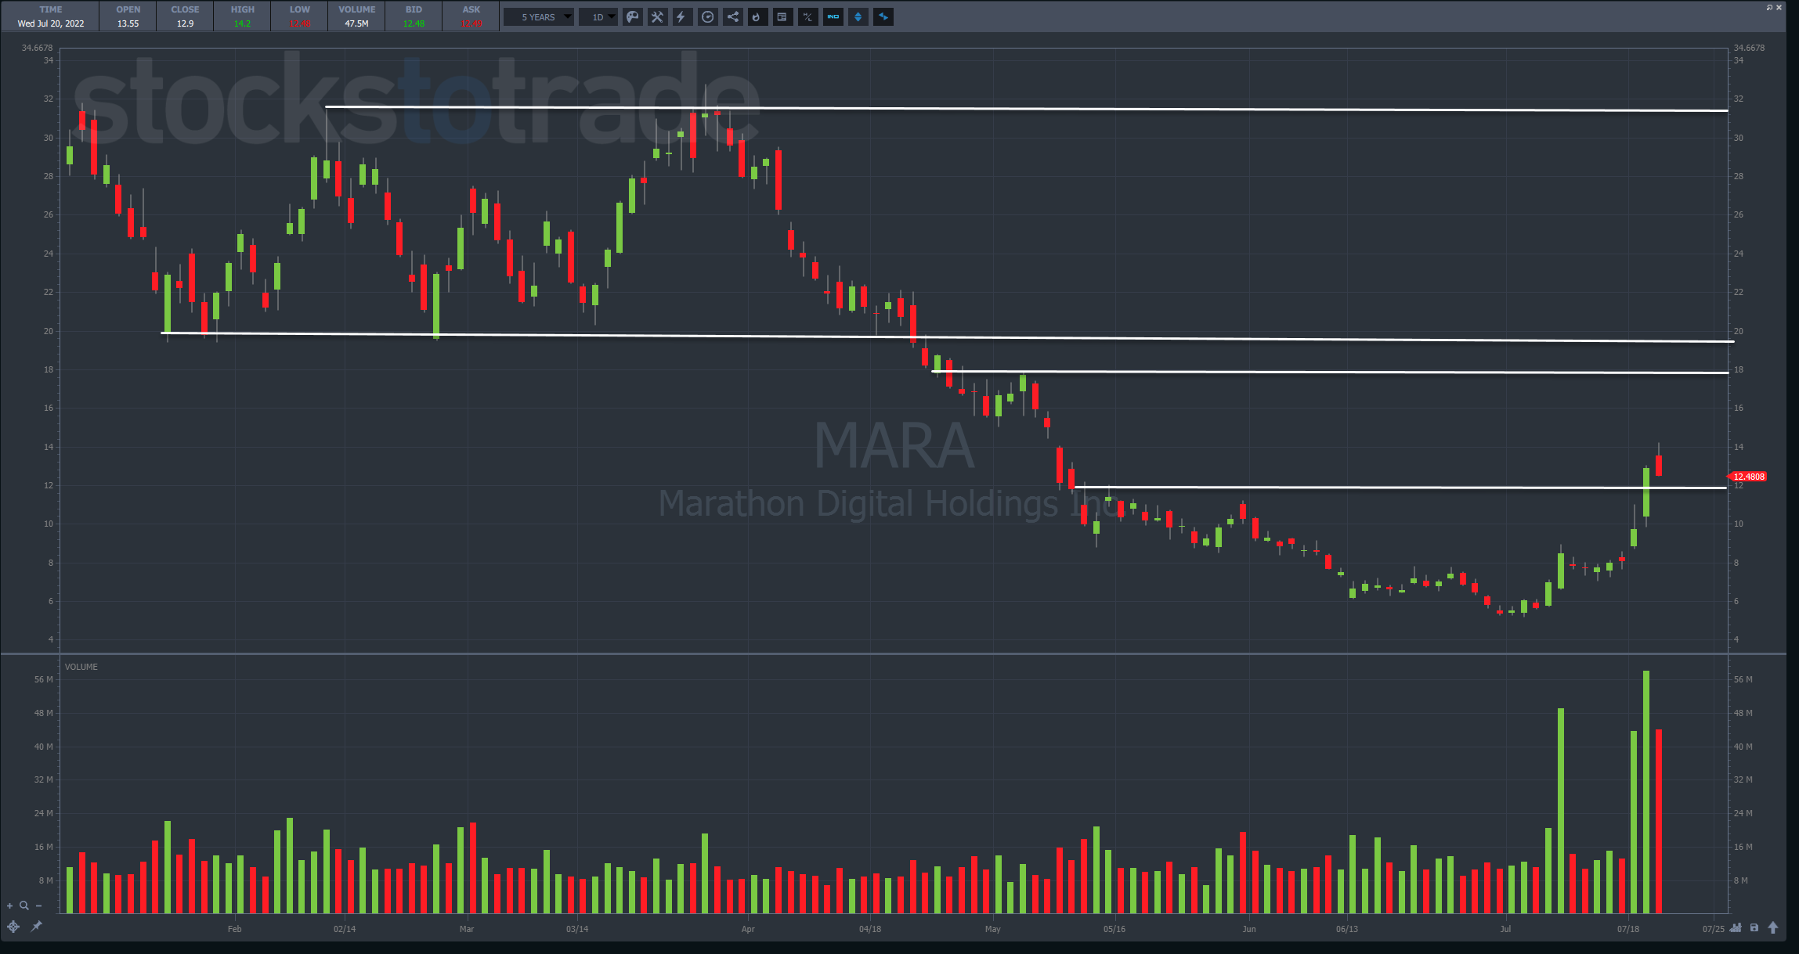Click the magnifier zoom reset icon
Screen dimensions: 1799x954
[24, 905]
